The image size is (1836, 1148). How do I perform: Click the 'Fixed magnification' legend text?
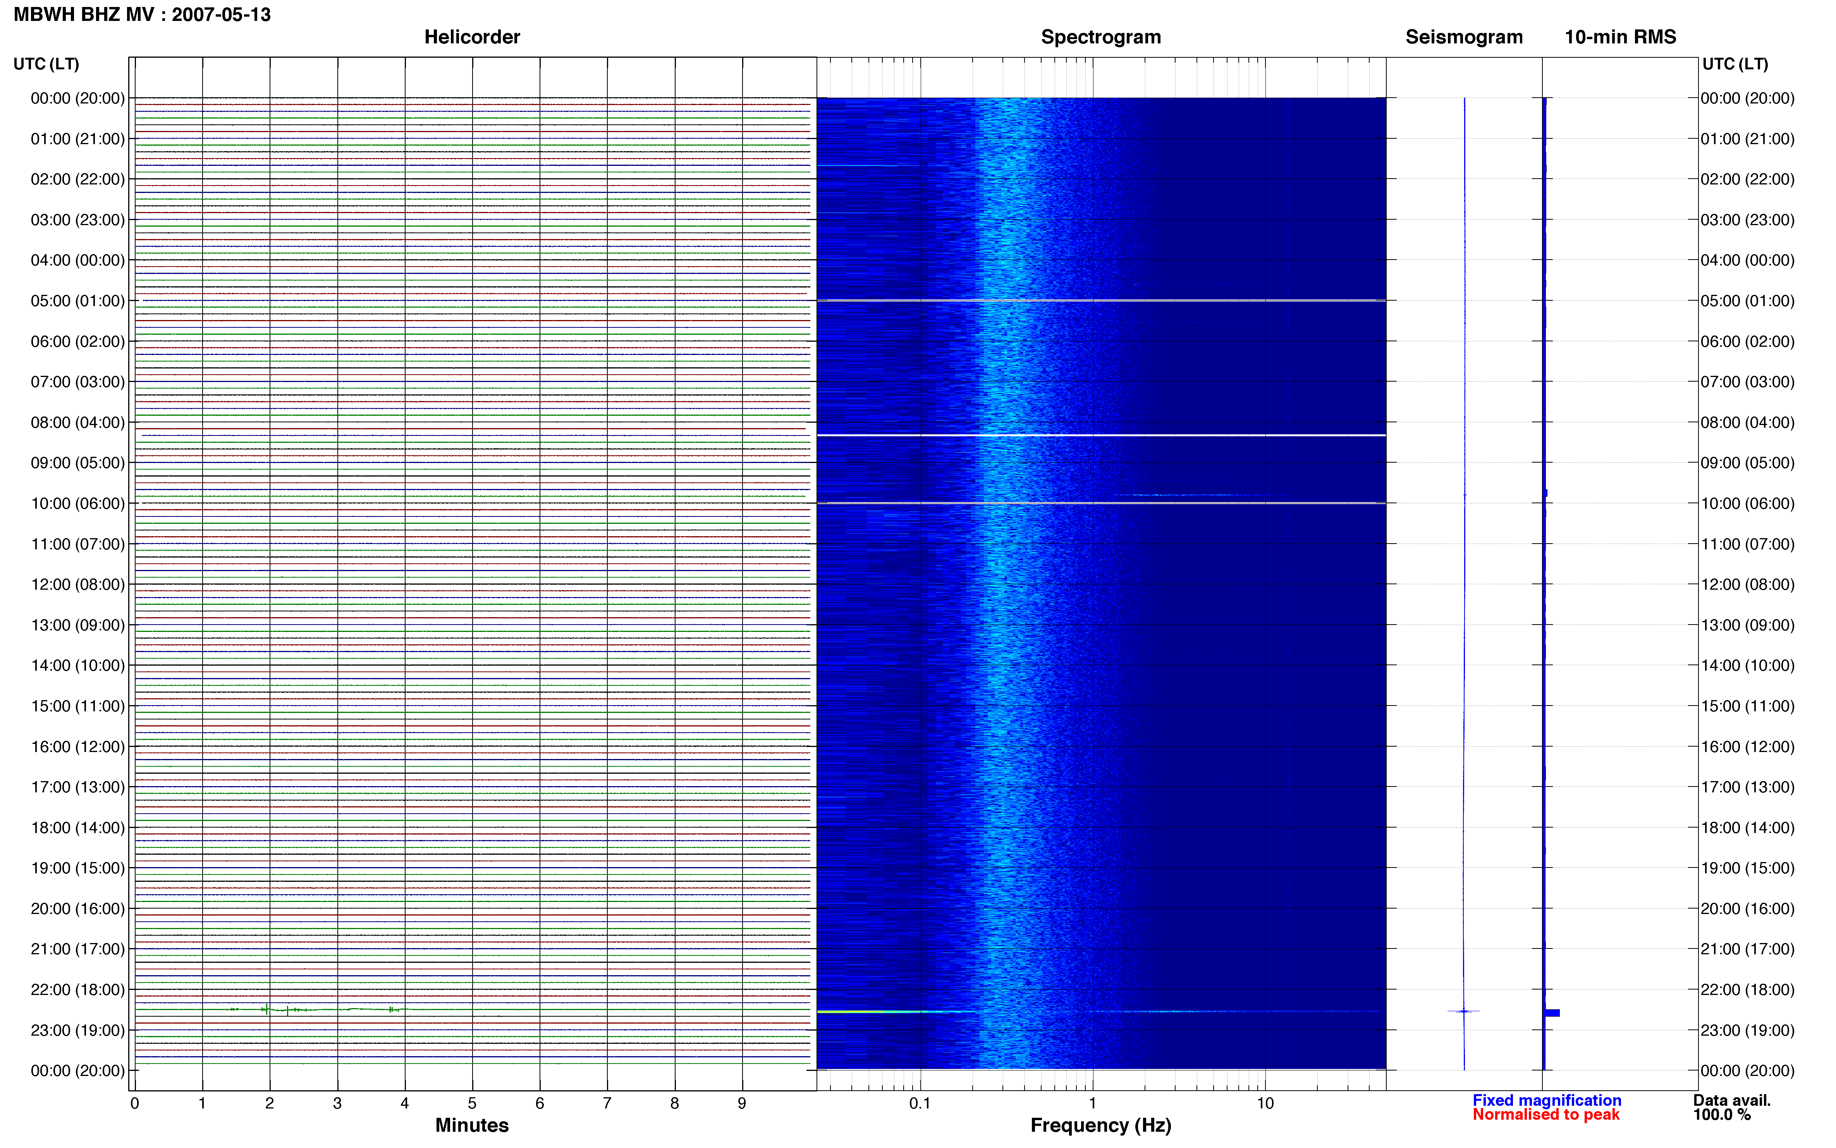(1547, 1100)
